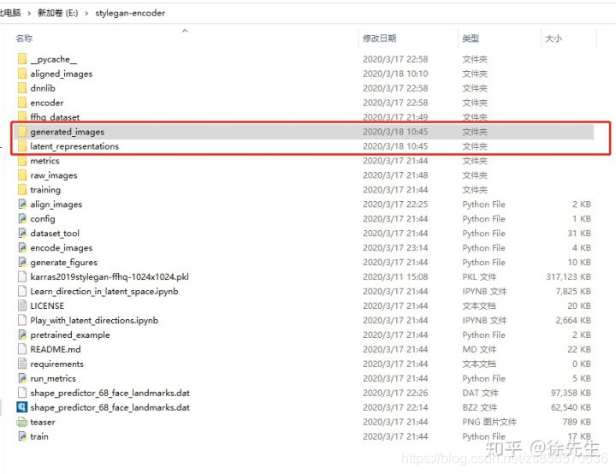Click the README.md file icon
Viewport: 616px width, 474px height.
coord(22,349)
